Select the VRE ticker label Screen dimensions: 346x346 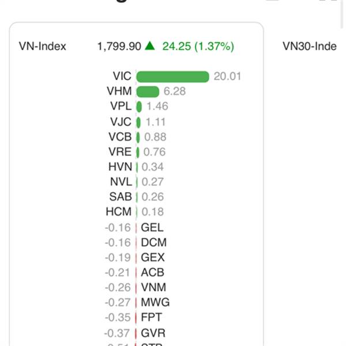pos(120,152)
